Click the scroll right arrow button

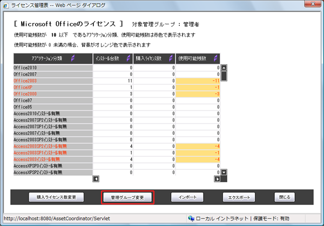coord(217,179)
